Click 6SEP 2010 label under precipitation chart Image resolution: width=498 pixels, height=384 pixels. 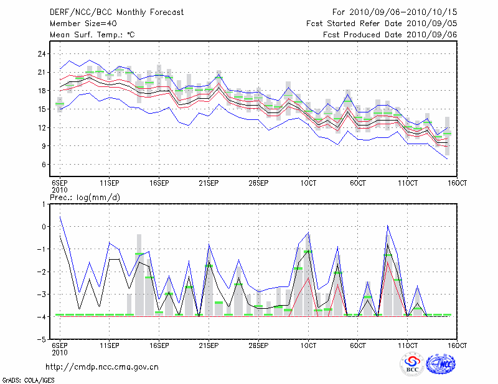(59, 348)
